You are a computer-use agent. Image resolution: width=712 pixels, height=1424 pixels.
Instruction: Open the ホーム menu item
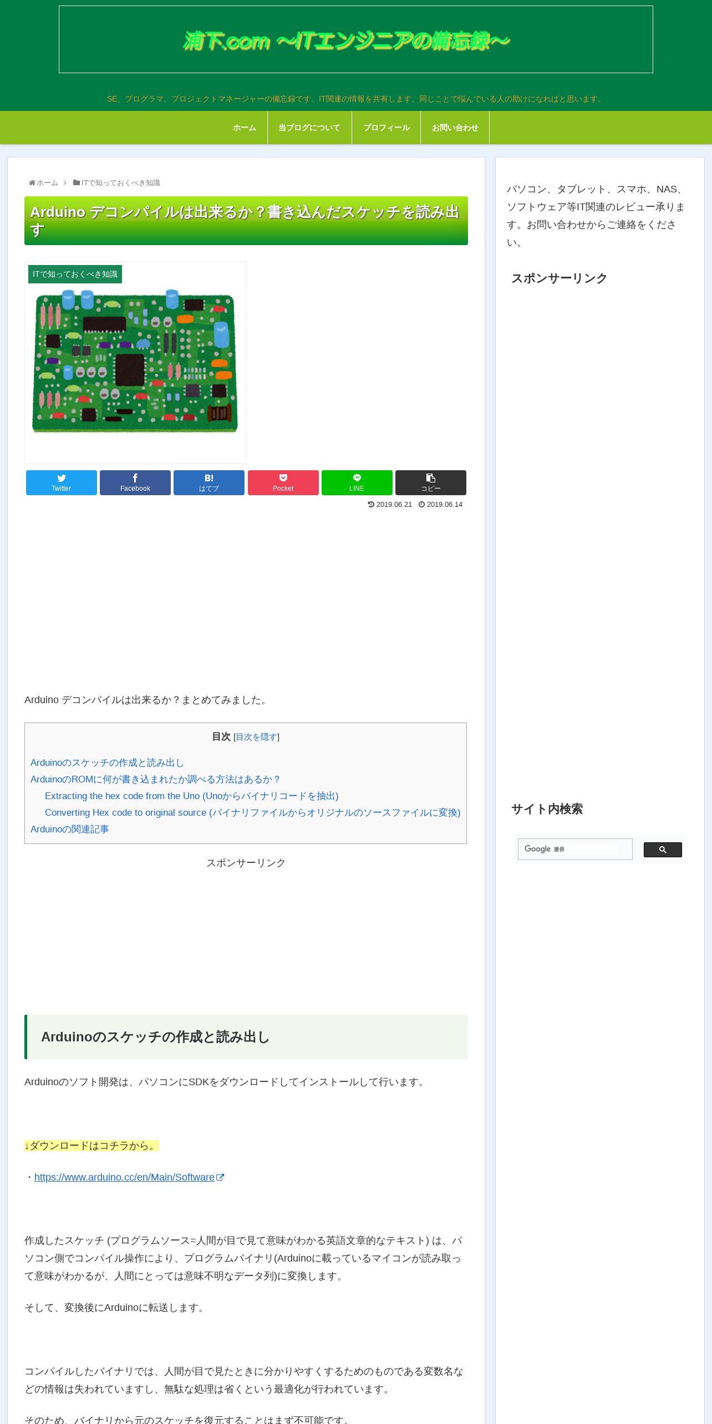(245, 128)
